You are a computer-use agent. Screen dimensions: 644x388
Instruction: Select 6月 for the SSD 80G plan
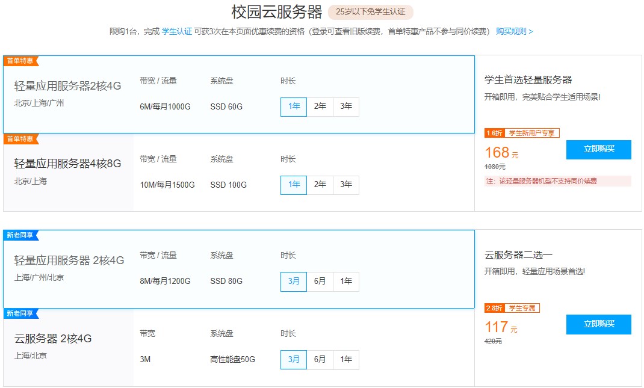(x=320, y=281)
